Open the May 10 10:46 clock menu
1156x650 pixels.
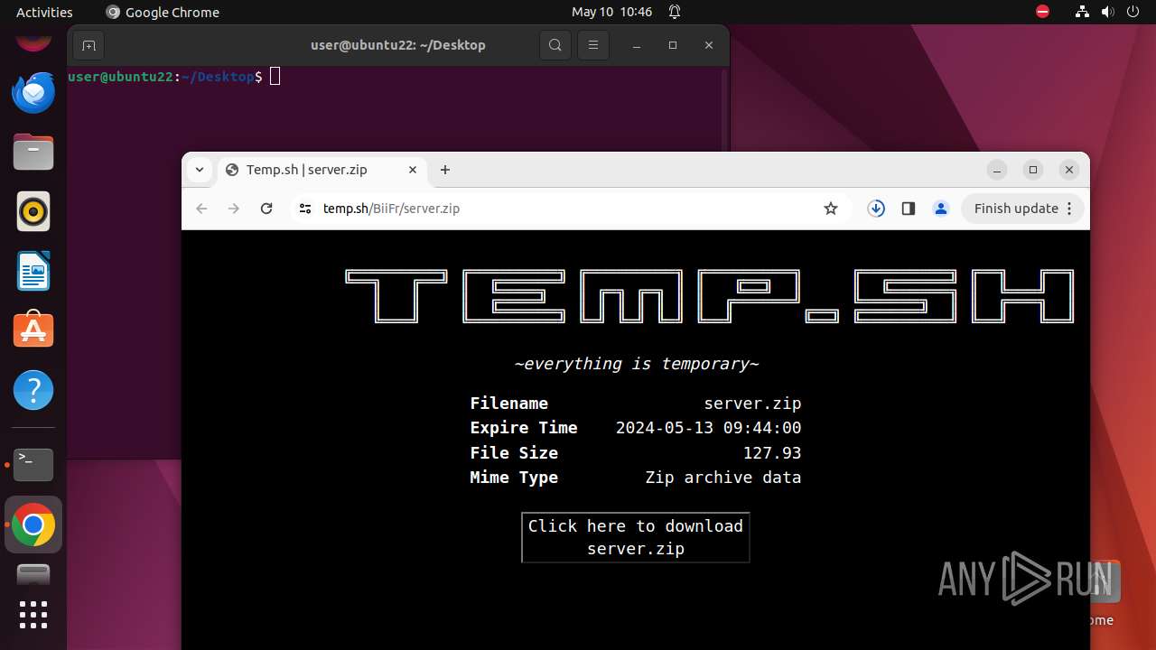tap(611, 12)
